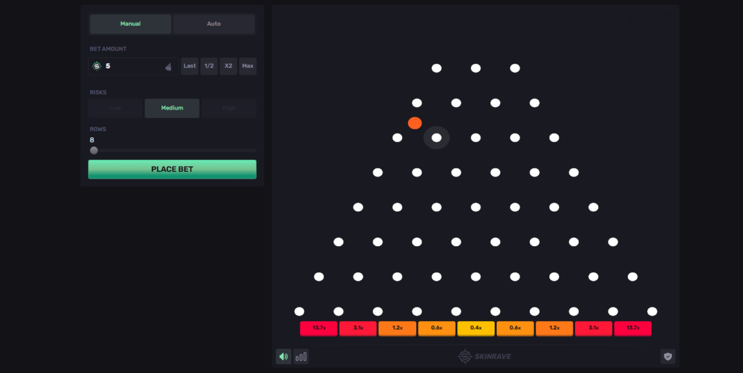Restore Last bet amount

[x=189, y=66]
